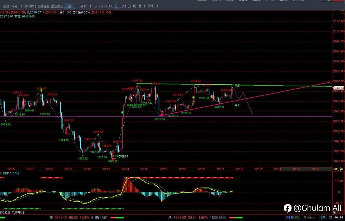Click the blue S dollar status icon
Viewport: 345px width, 221px height.
pos(288,218)
